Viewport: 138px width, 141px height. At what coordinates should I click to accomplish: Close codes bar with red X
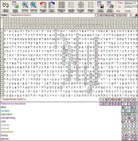point(136,15)
